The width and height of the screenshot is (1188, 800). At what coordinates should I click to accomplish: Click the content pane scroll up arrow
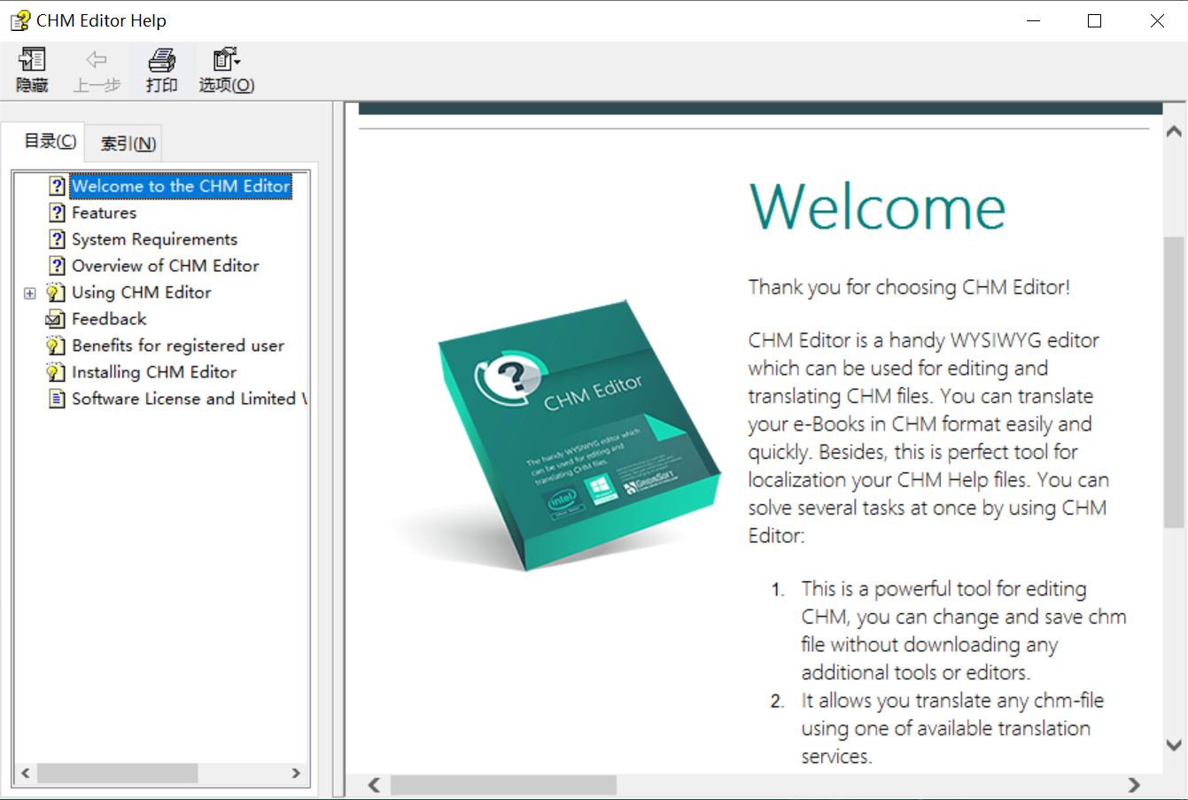click(x=1174, y=132)
